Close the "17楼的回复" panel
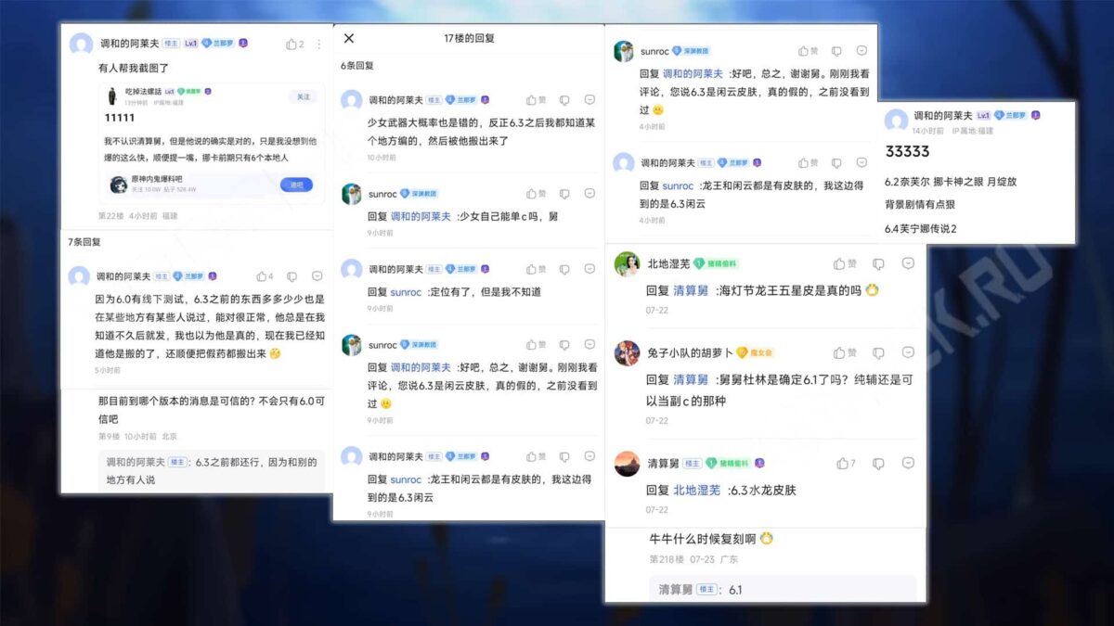Image resolution: width=1114 pixels, height=626 pixels. click(349, 38)
